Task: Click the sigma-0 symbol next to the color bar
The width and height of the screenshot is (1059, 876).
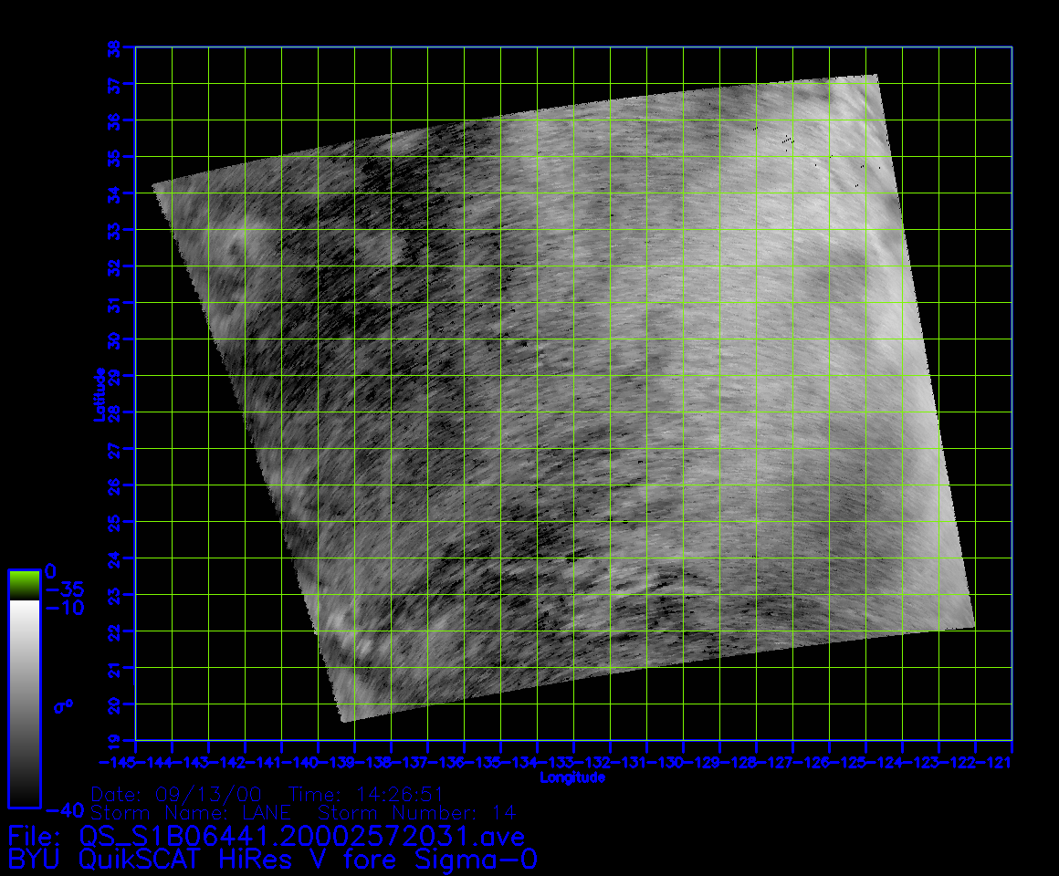Action: coord(65,705)
